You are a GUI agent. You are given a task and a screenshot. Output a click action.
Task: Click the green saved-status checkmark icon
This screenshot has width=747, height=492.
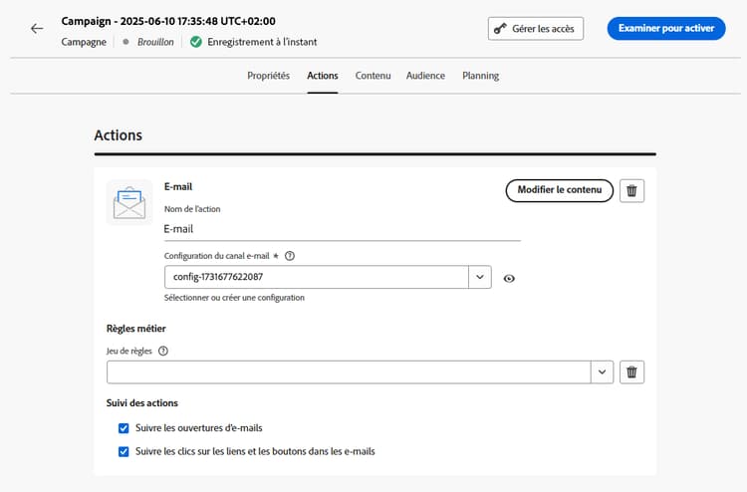196,42
